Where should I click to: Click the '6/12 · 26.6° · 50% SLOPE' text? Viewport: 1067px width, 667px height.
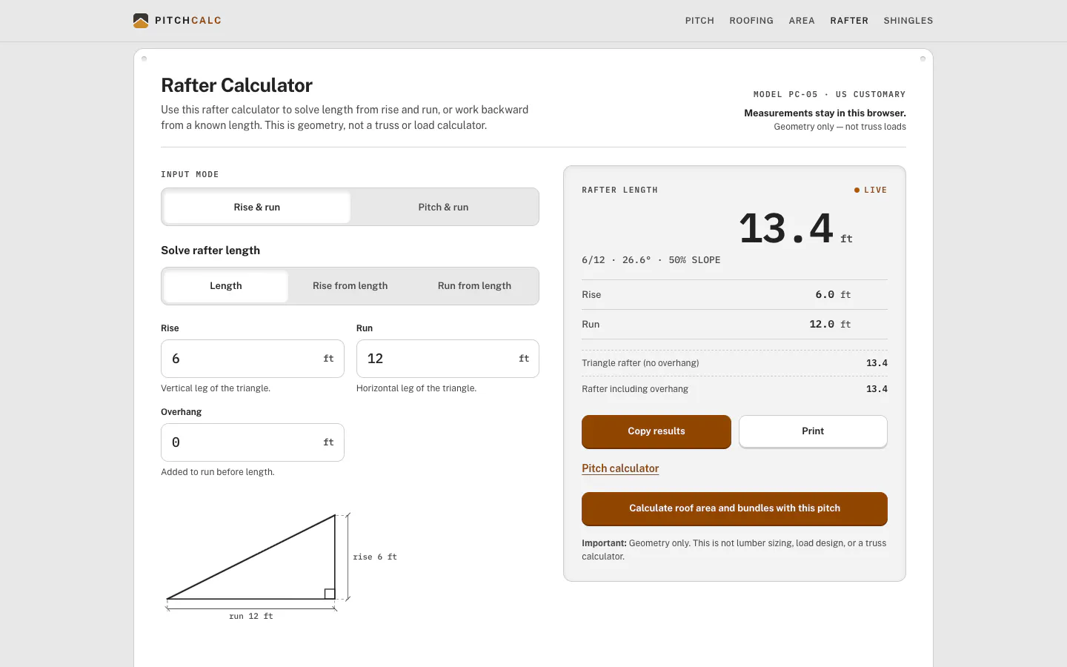[x=651, y=260]
